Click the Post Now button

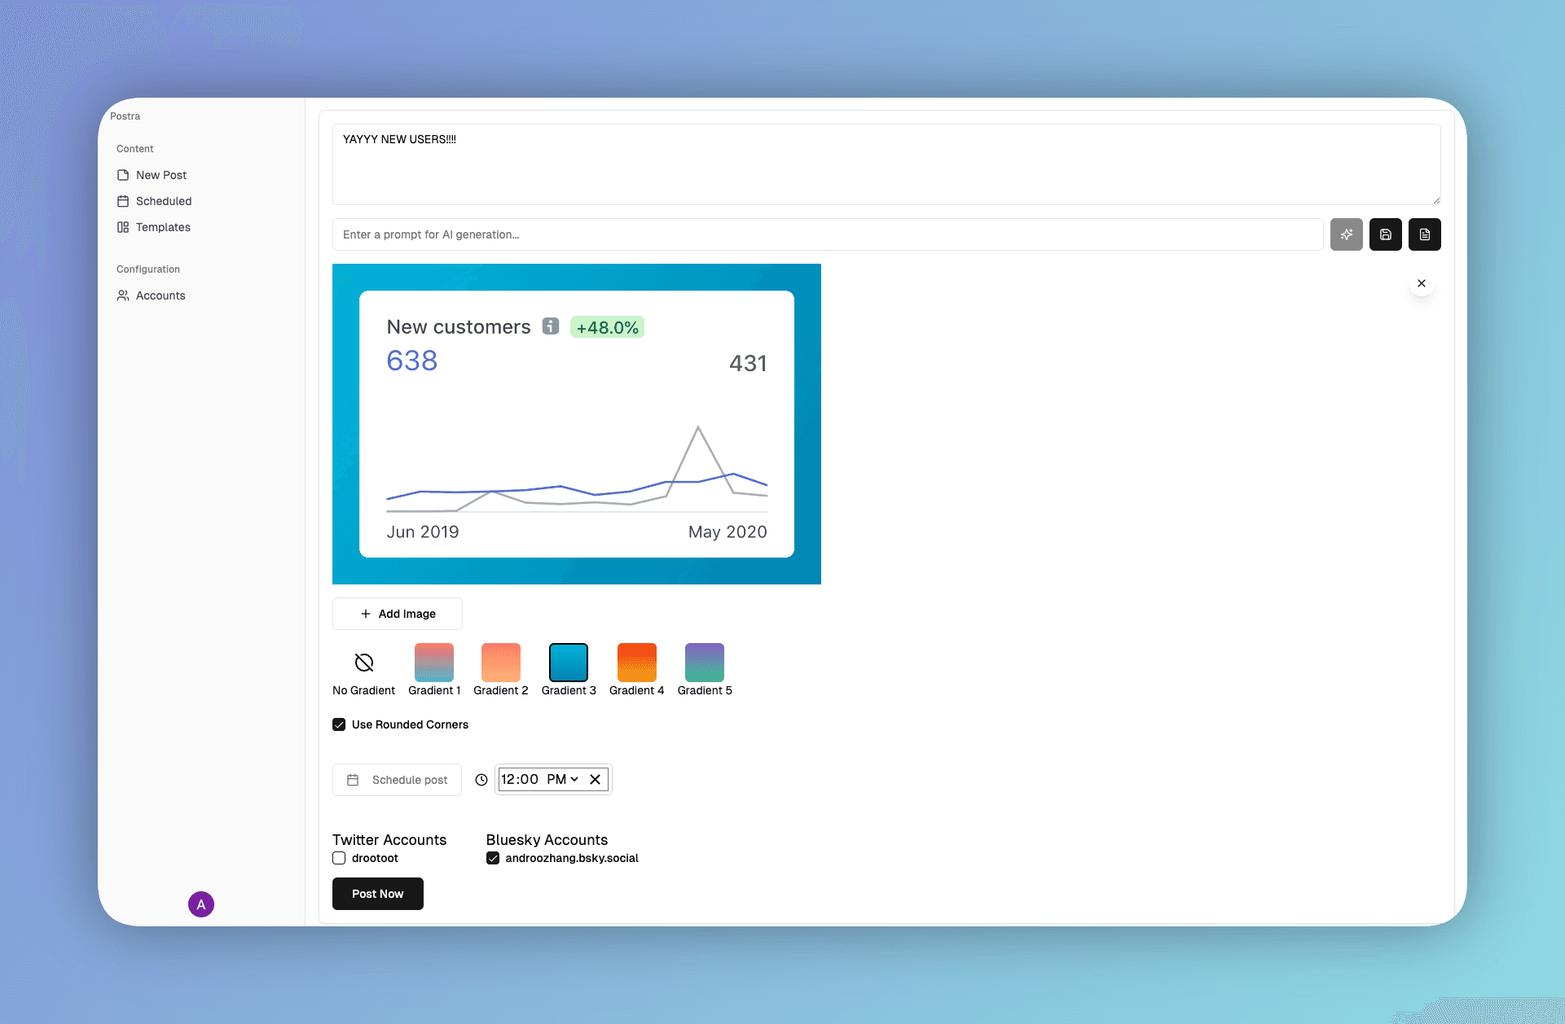pos(377,893)
